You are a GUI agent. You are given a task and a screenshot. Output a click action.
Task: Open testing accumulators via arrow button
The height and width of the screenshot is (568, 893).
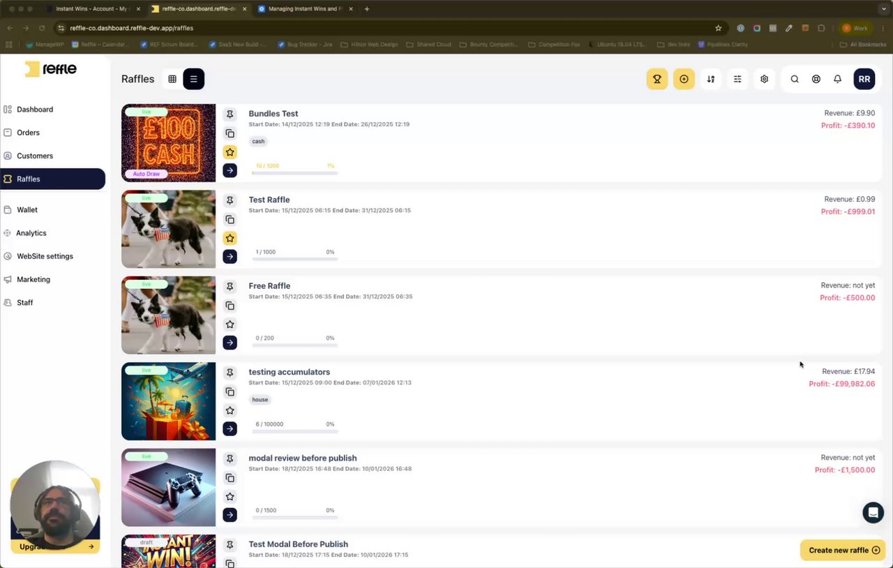[x=230, y=428]
